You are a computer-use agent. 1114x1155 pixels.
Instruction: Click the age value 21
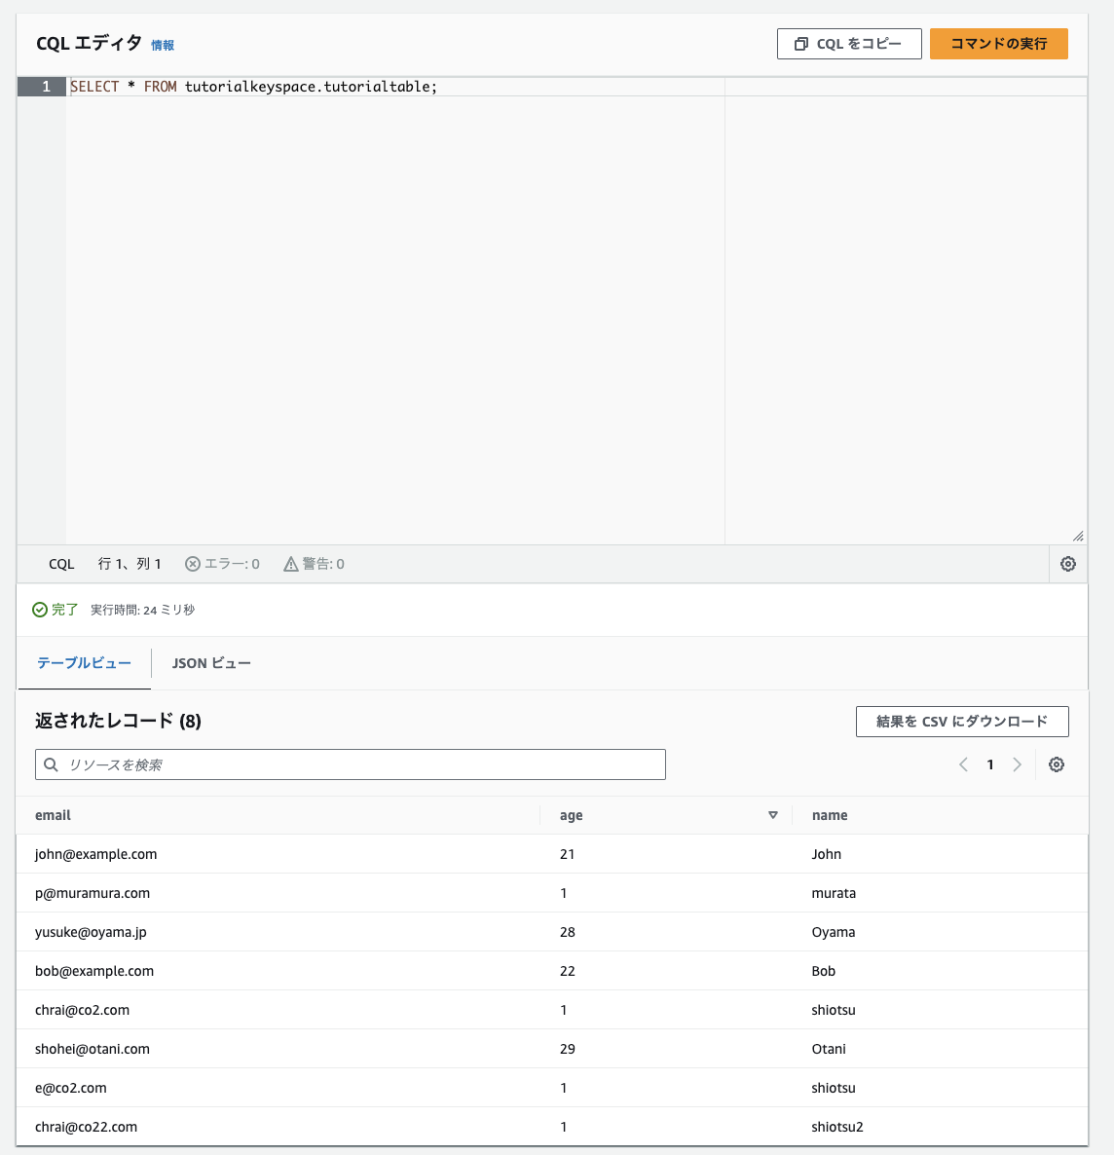(568, 854)
